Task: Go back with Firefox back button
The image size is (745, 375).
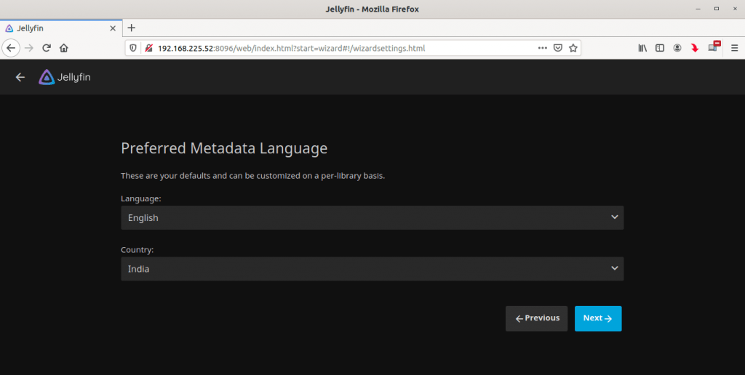Action: click(x=11, y=48)
